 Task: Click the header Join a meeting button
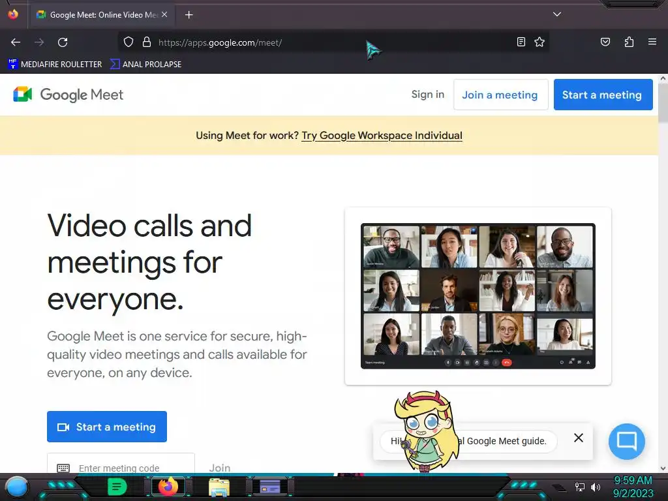500,95
